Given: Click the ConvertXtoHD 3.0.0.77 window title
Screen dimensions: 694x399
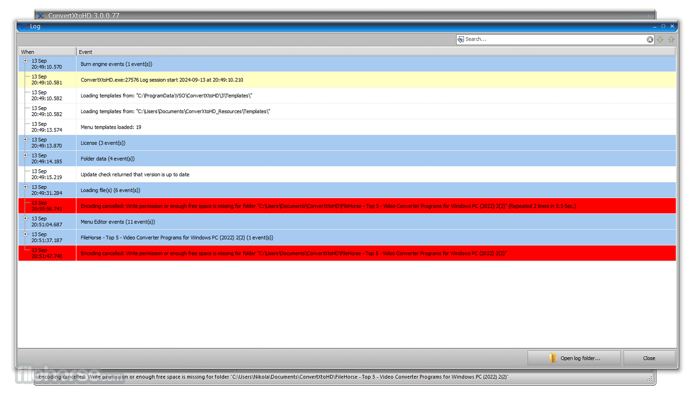Looking at the screenshot, I should (x=84, y=16).
